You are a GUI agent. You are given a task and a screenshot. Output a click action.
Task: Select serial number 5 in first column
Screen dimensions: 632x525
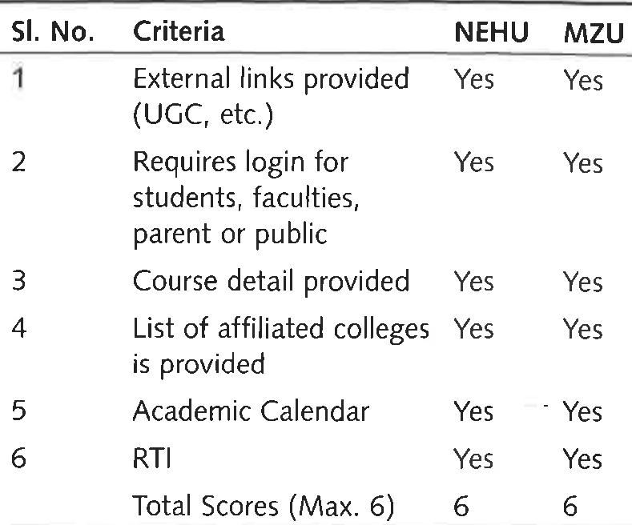click(x=20, y=412)
